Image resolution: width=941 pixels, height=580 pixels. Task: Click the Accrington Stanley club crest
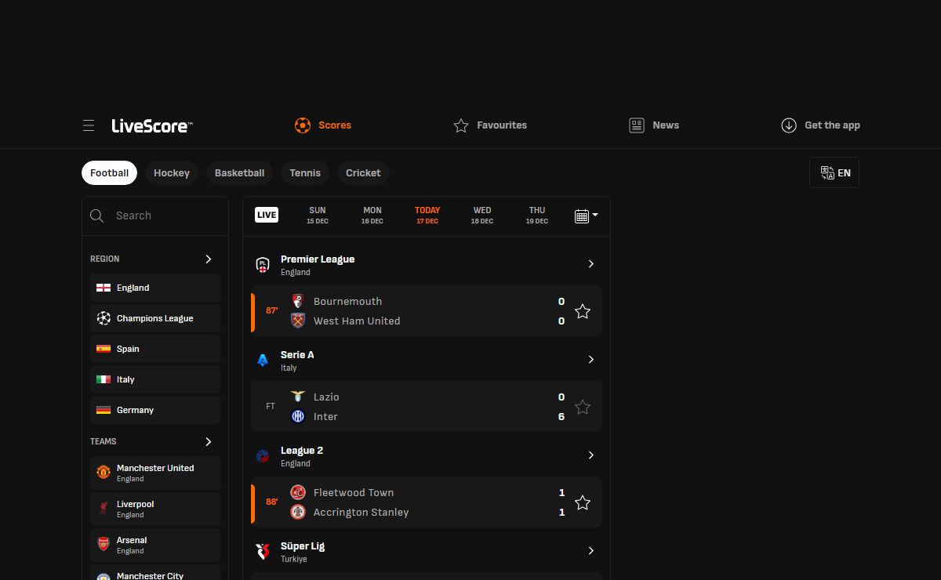point(298,512)
